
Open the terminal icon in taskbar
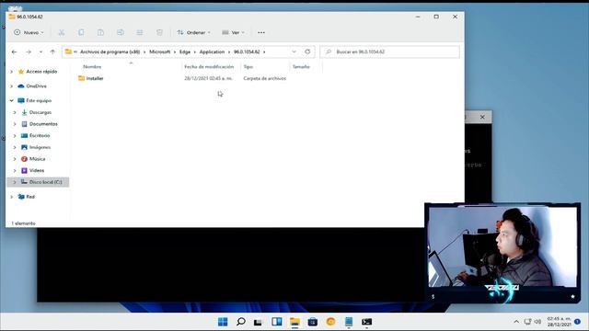(366, 322)
